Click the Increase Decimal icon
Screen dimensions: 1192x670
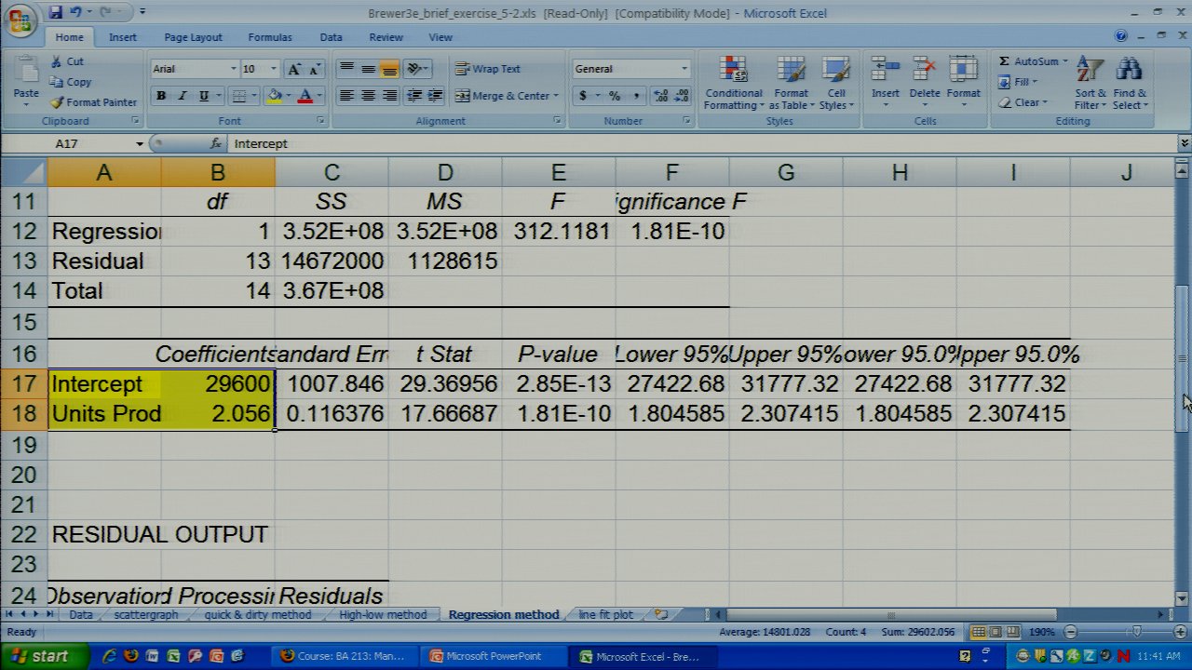coord(660,96)
